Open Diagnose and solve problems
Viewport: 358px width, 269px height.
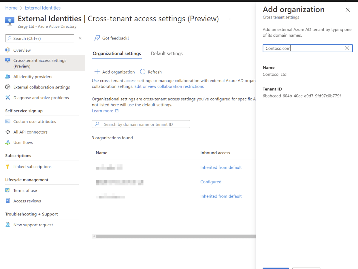pyautogui.click(x=41, y=97)
